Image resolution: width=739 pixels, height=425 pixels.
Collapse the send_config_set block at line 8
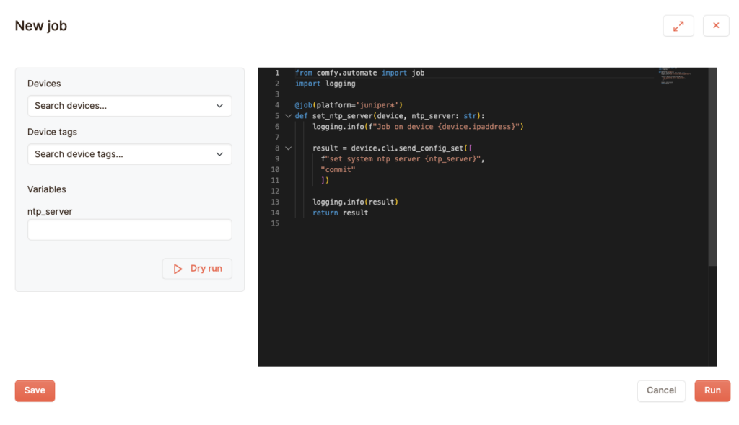(288, 148)
